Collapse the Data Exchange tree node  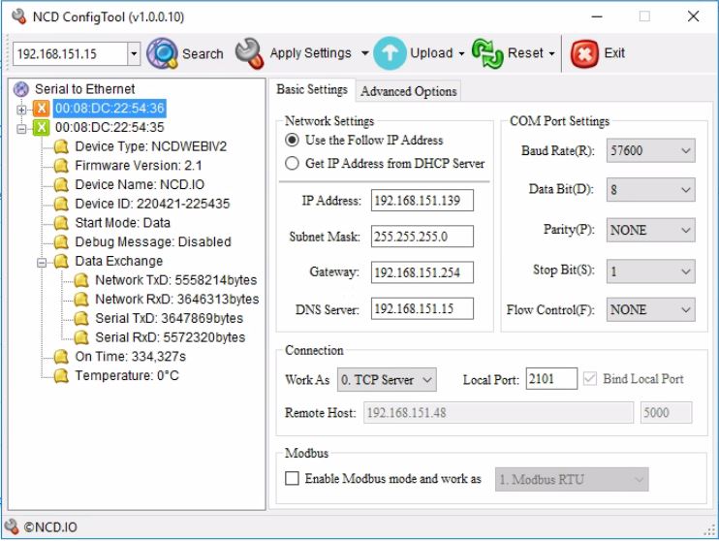pyautogui.click(x=42, y=263)
